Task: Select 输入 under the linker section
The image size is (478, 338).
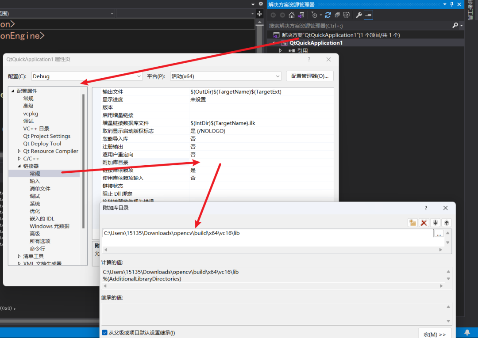Action: tap(35, 181)
